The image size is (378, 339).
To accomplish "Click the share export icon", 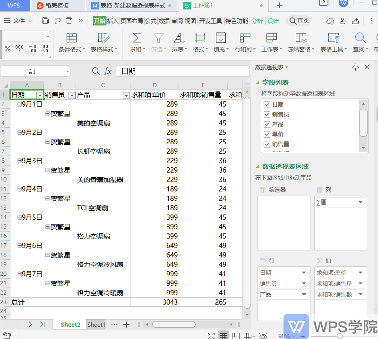I will pos(355,21).
